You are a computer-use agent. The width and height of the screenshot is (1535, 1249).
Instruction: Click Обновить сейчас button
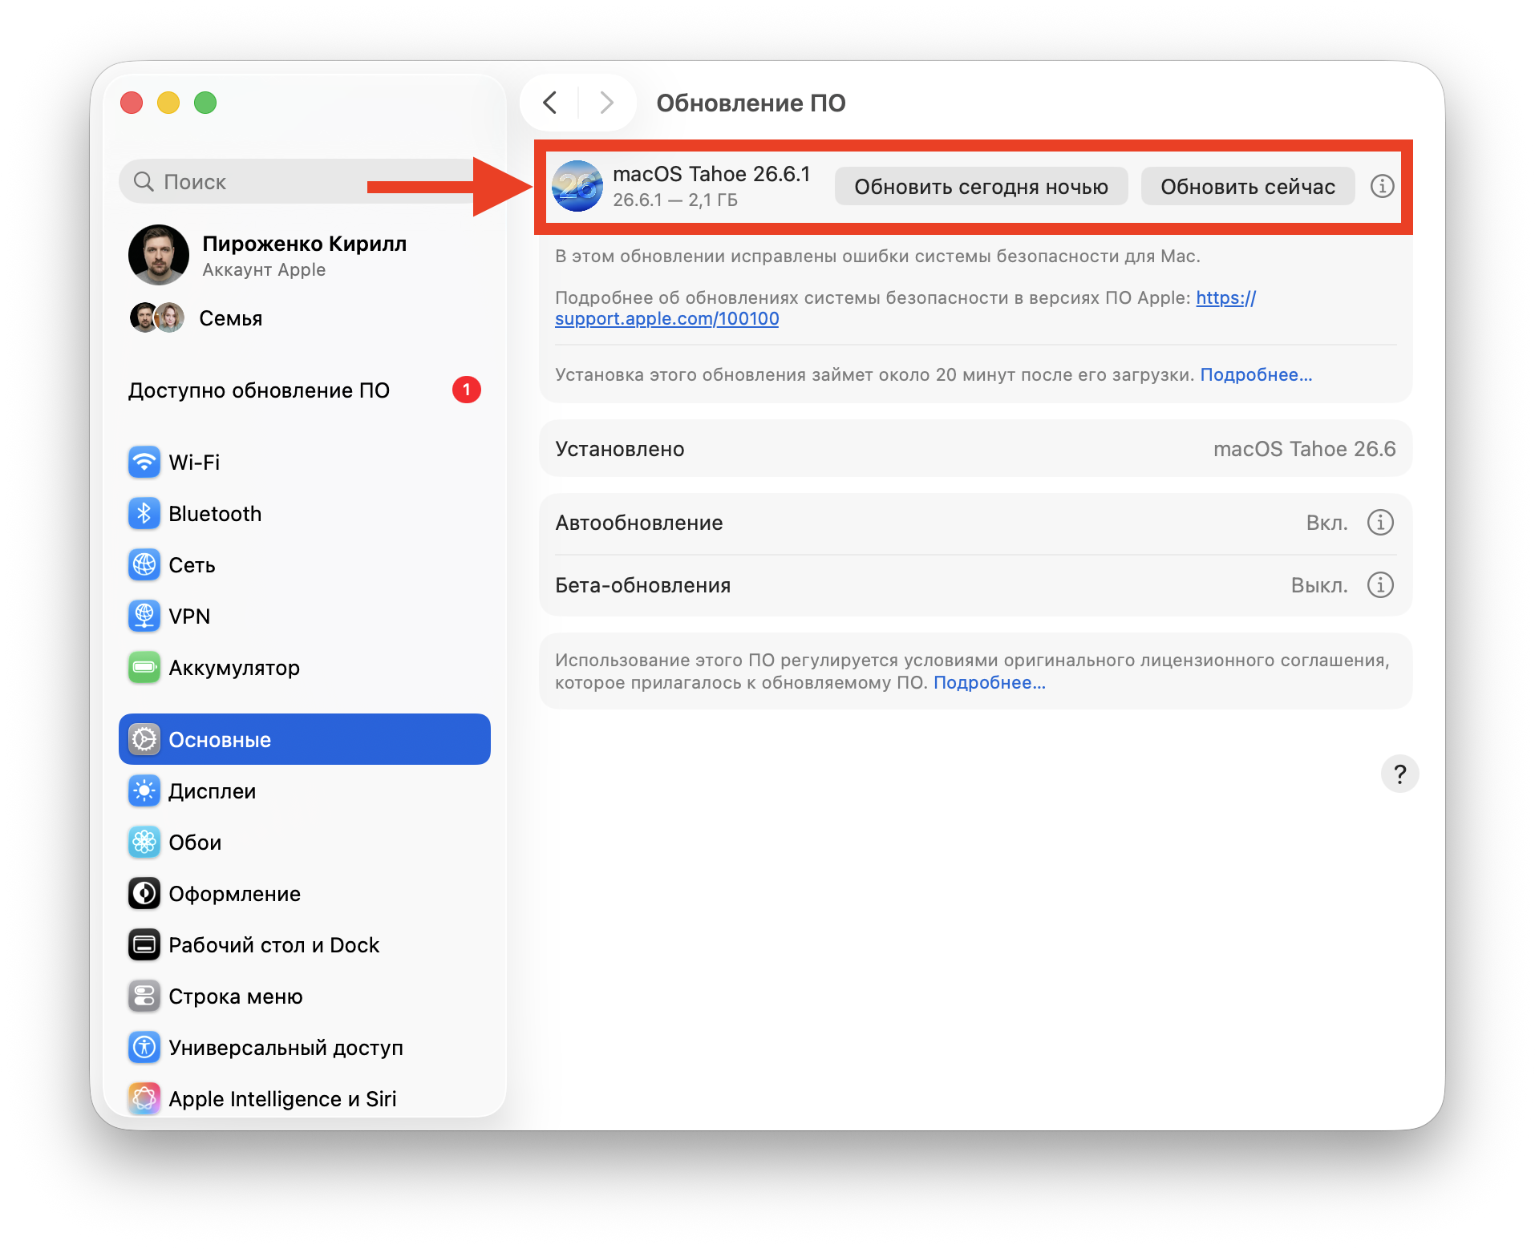click(1248, 187)
